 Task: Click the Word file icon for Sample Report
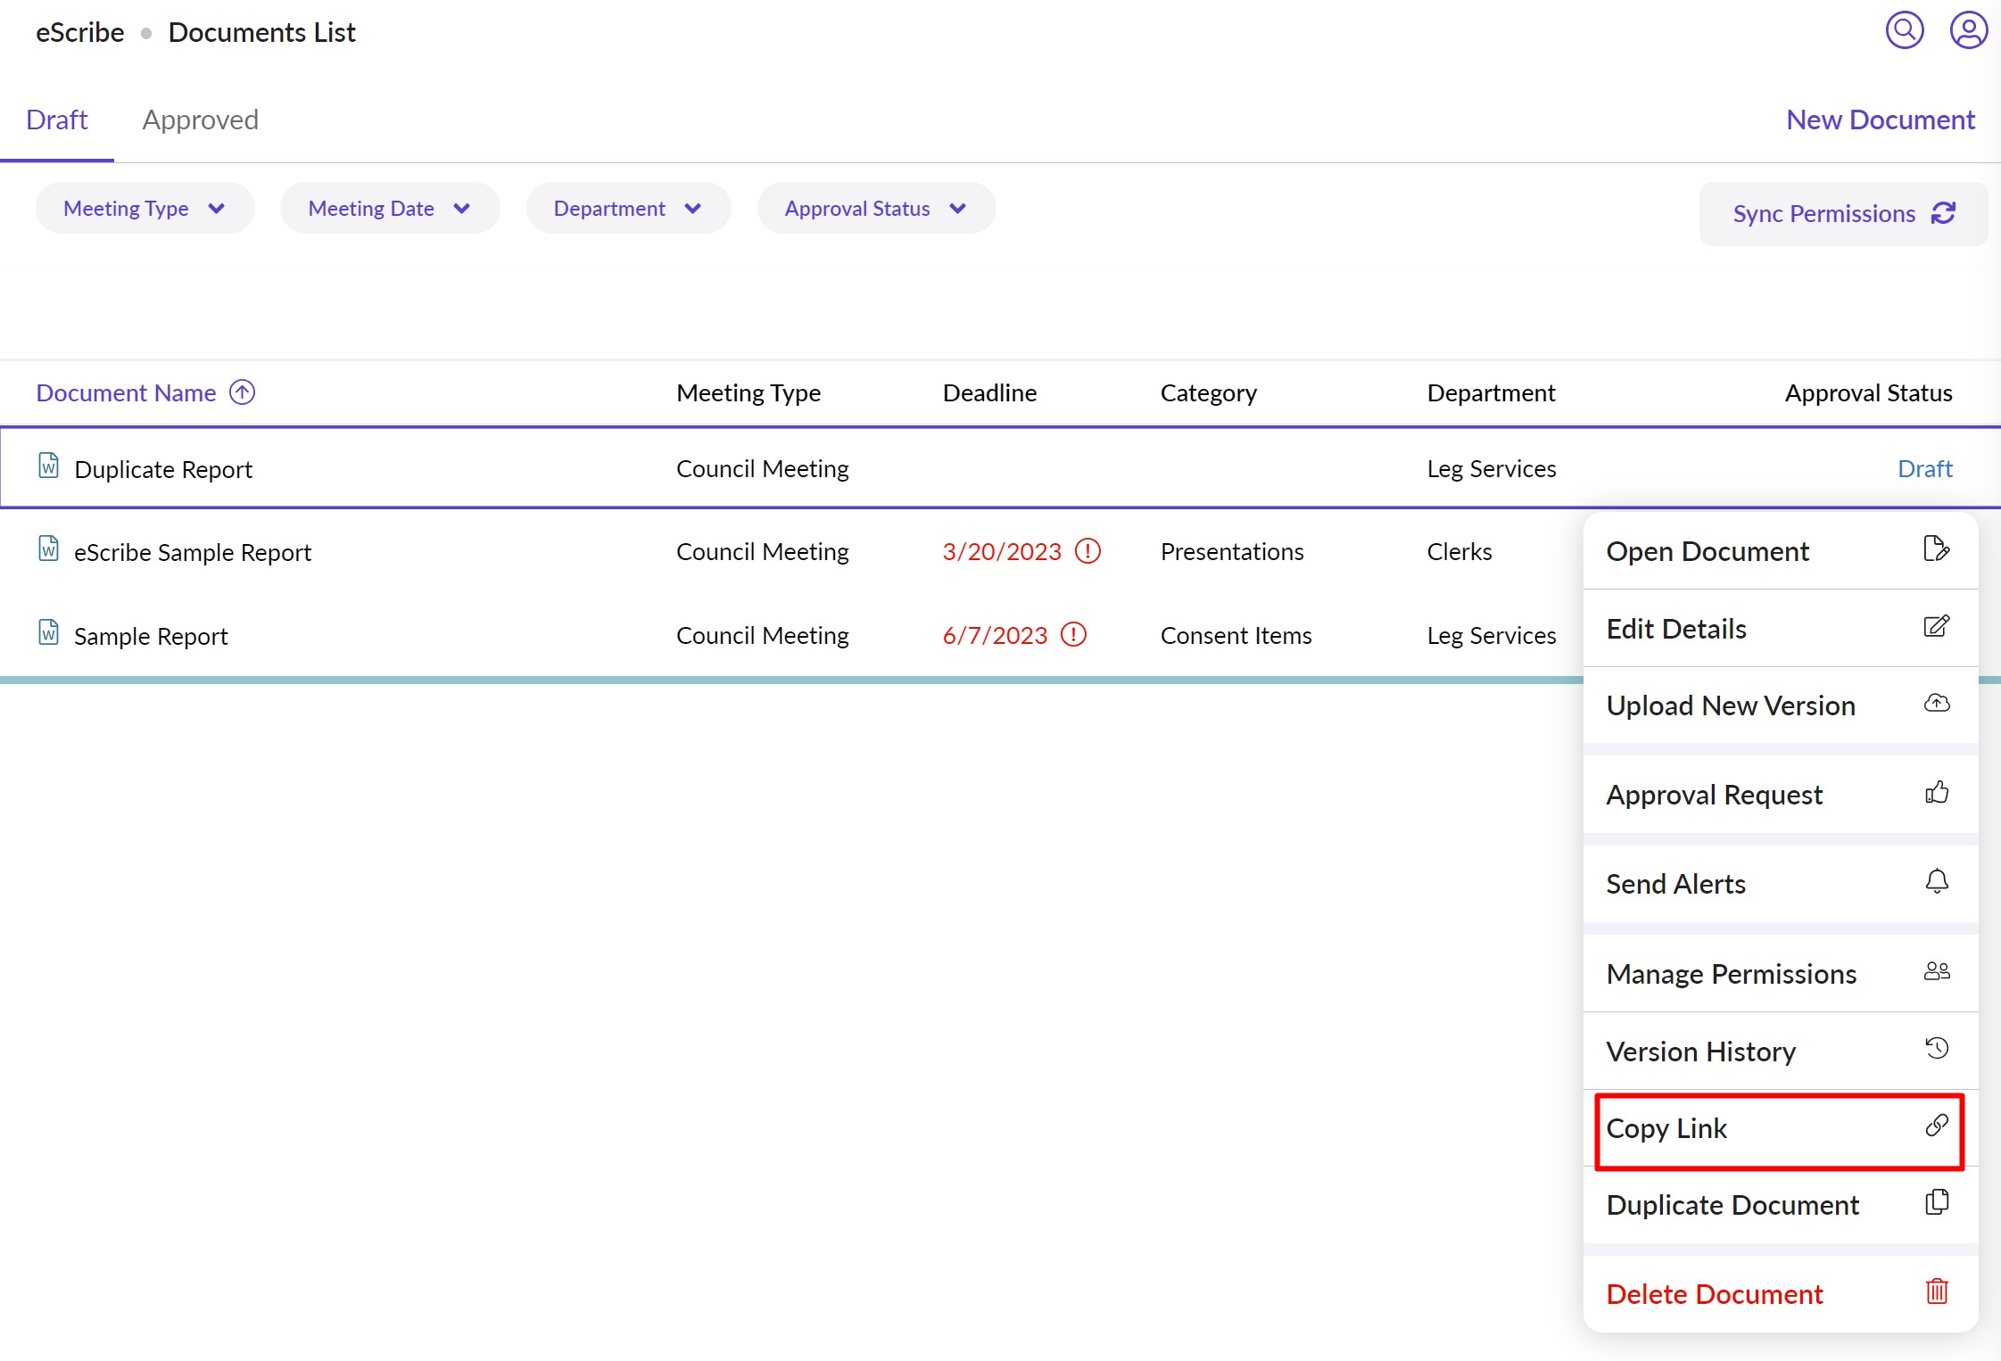click(x=48, y=632)
